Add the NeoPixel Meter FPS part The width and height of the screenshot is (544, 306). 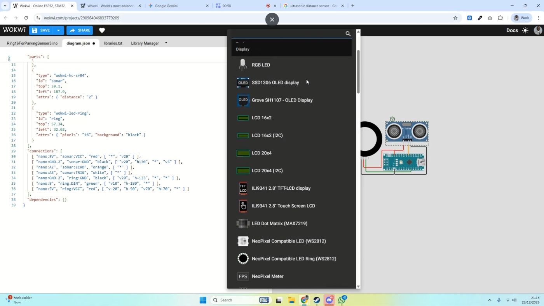tap(267, 276)
